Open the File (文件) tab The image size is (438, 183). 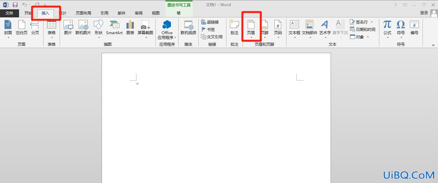(x=9, y=13)
